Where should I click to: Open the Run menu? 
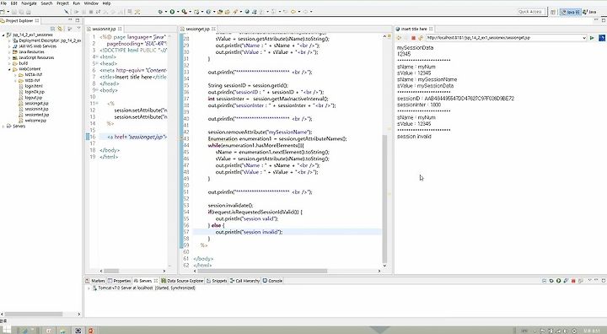coord(76,3)
